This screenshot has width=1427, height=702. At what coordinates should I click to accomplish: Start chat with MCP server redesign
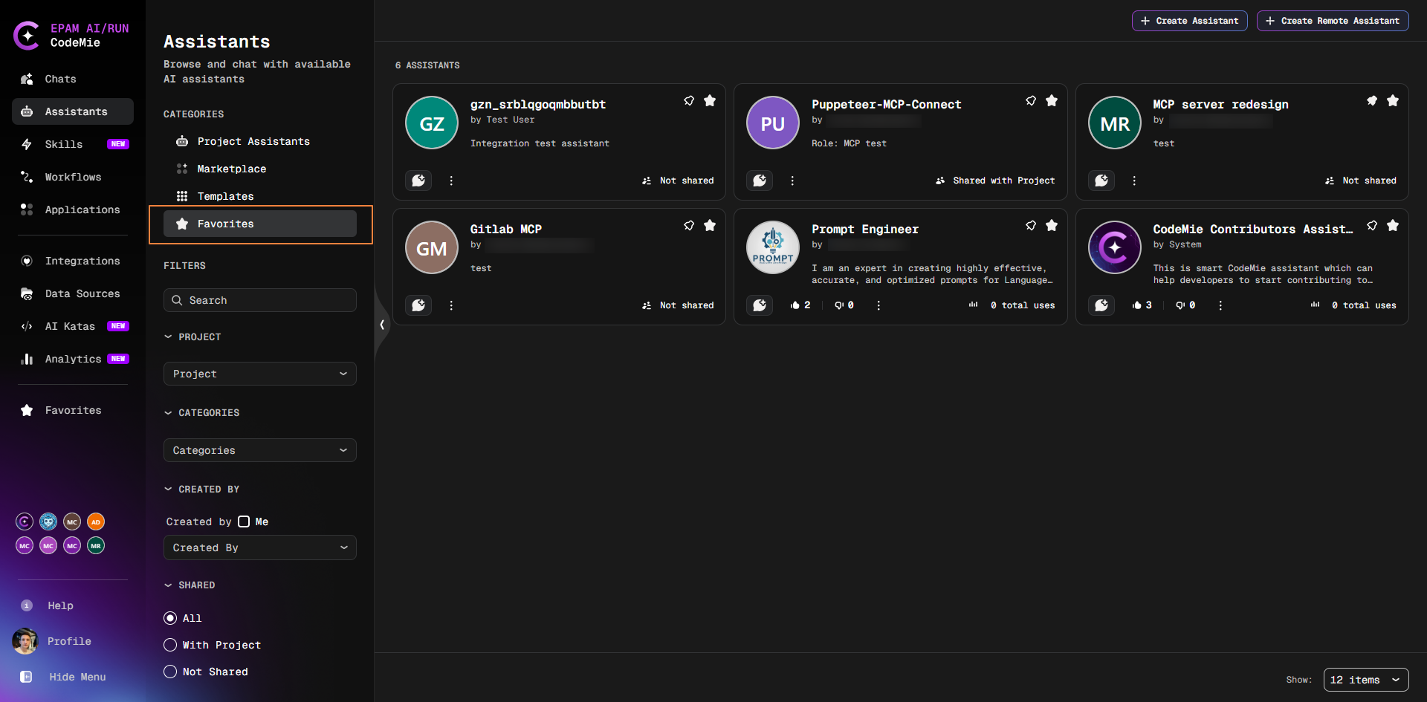1101,181
